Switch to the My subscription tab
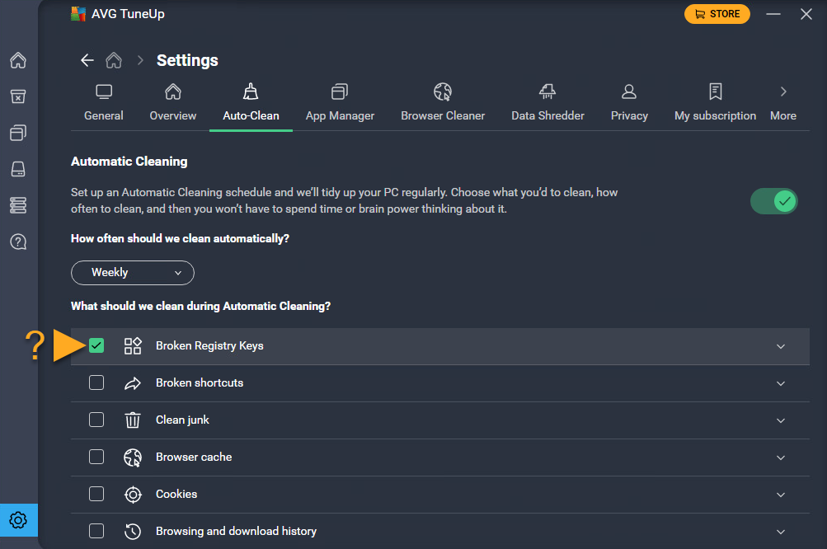Screen dimensions: 827x549 pyautogui.click(x=715, y=102)
